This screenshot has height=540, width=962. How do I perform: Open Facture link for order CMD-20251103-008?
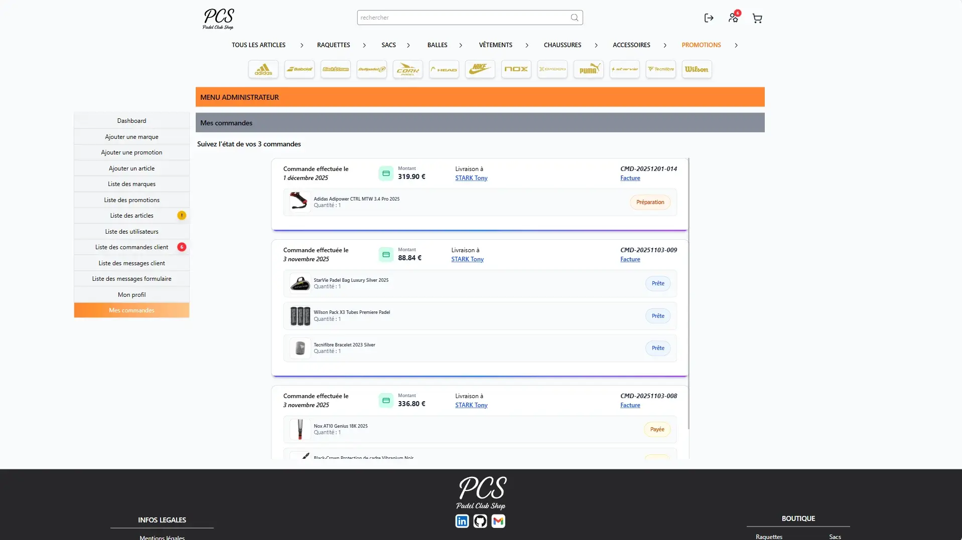[x=630, y=405]
